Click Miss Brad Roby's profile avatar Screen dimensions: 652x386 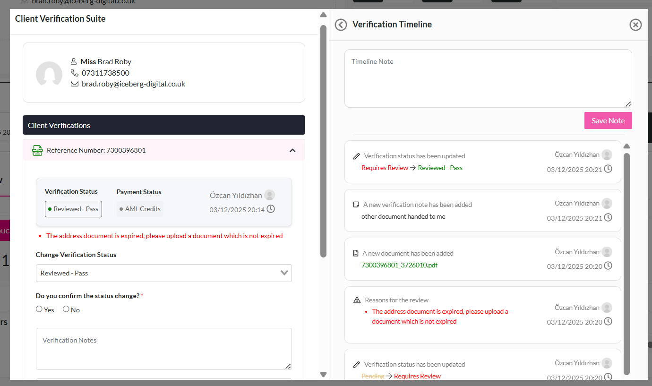point(49,74)
